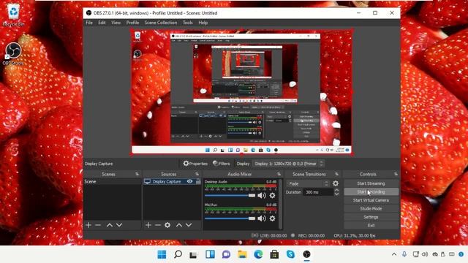
Task: Open the View menu
Action: (x=116, y=23)
